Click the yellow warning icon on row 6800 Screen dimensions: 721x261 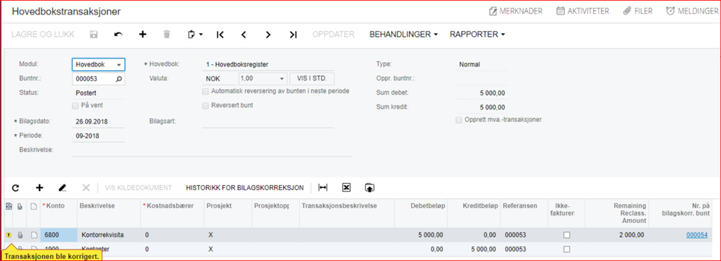tap(9, 235)
